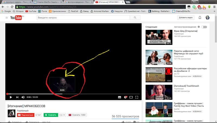Click the magnifier search button
The image size is (217, 123).
coord(135,18)
